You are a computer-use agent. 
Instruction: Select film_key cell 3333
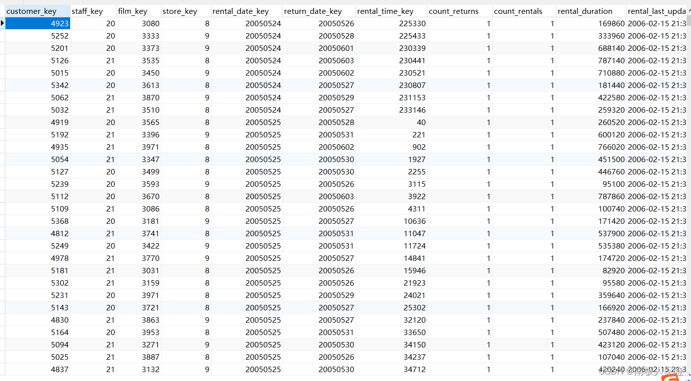pyautogui.click(x=139, y=36)
